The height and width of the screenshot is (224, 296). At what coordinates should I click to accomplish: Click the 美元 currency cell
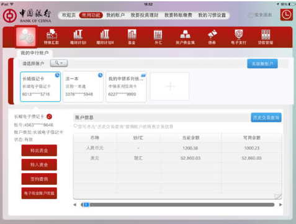click(94, 158)
